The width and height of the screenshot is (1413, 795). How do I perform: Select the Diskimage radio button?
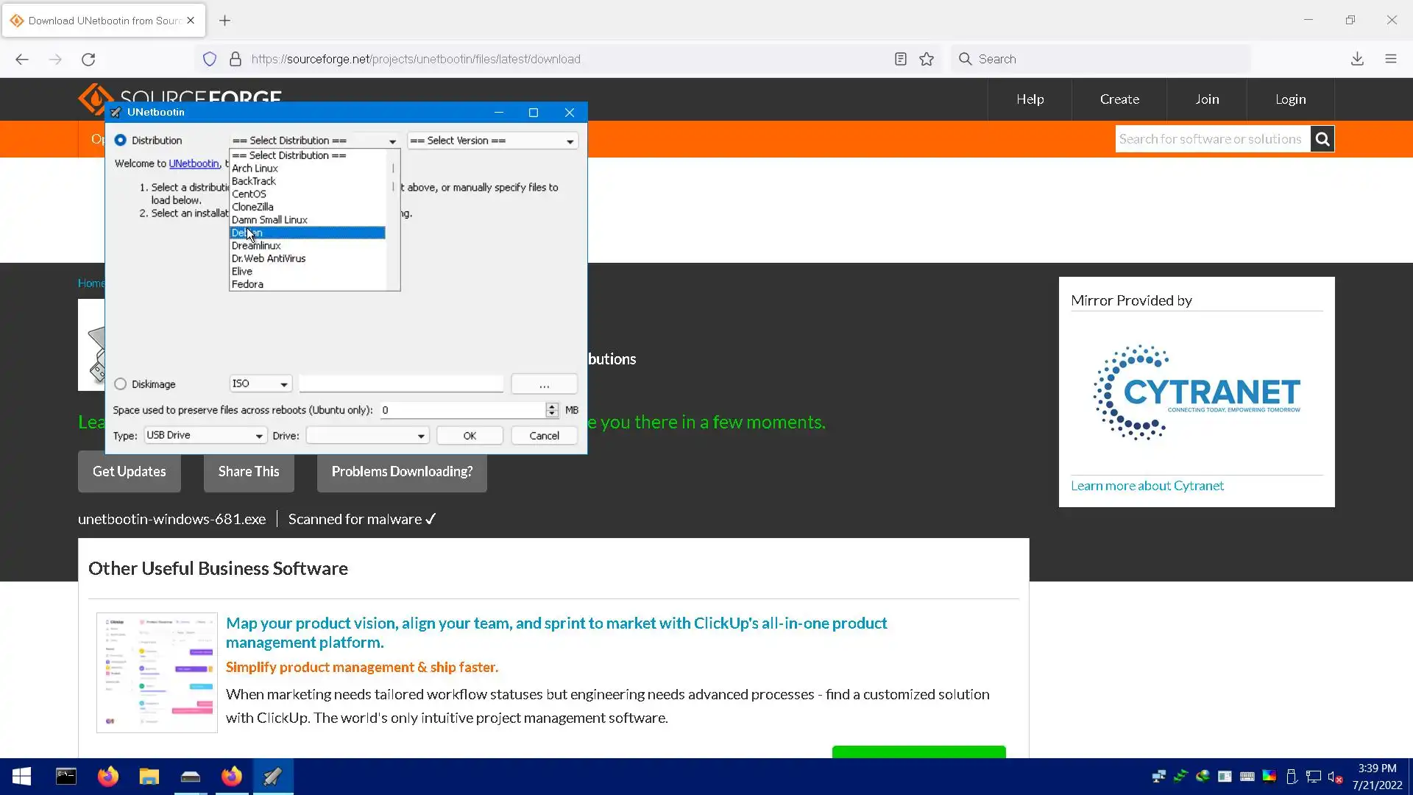click(121, 384)
